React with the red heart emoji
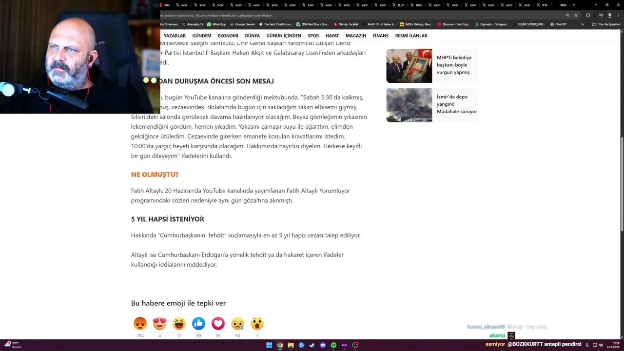The width and height of the screenshot is (624, 351). pyautogui.click(x=218, y=323)
